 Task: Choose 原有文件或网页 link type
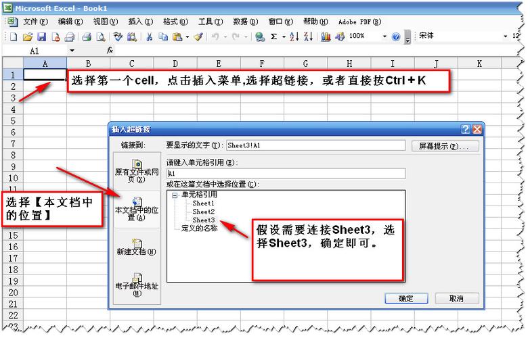pos(137,171)
